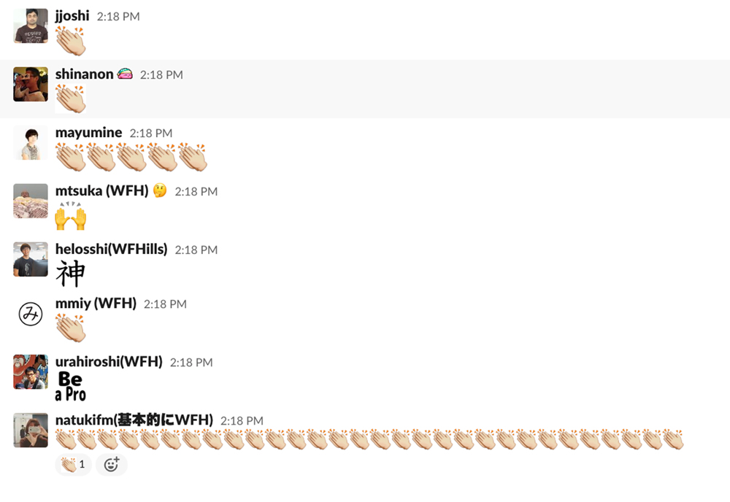
Task: Click the add reaction smiley icon
Action: pos(111,464)
